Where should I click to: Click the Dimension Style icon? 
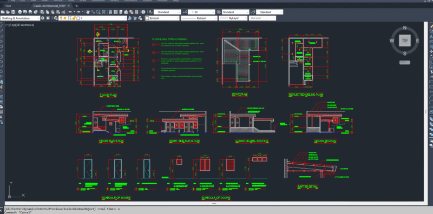pyautogui.click(x=185, y=12)
